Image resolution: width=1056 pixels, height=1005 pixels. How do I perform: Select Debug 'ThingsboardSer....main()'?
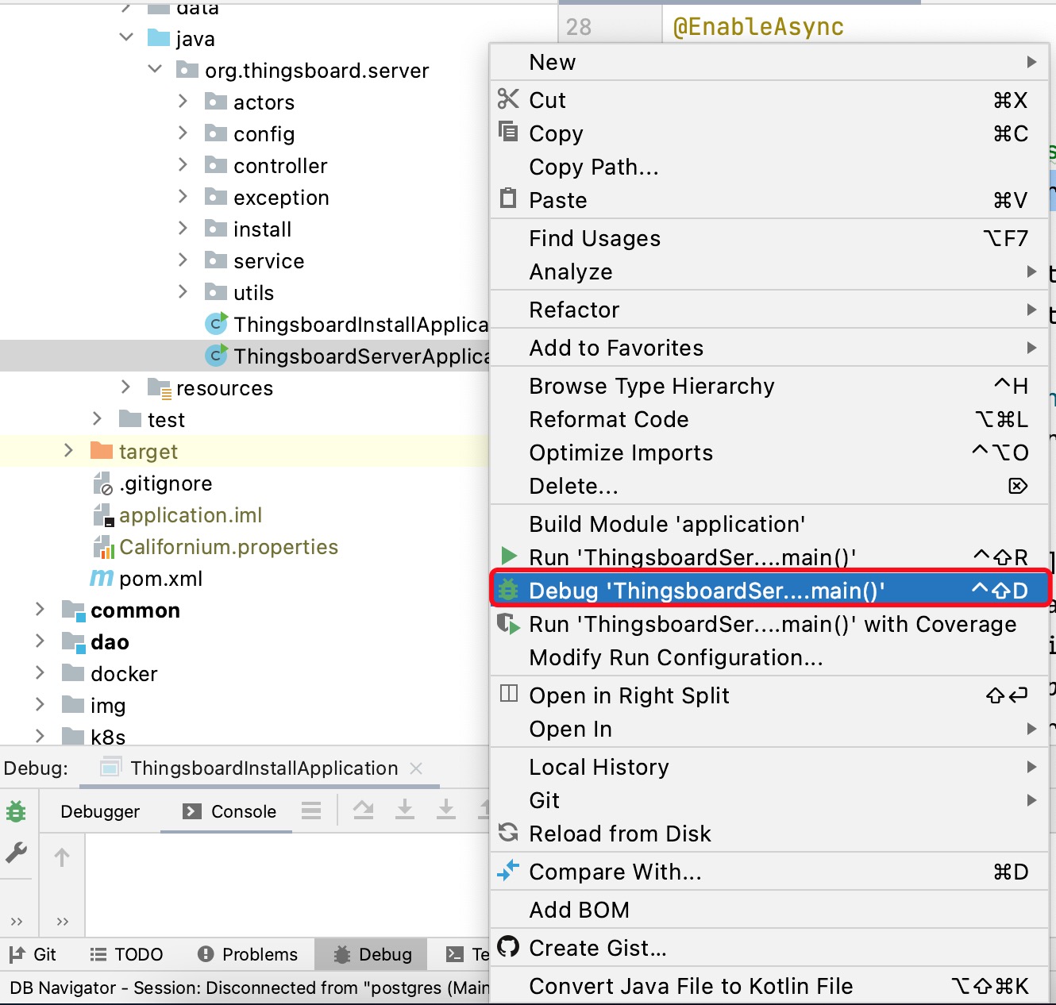pyautogui.click(x=769, y=591)
